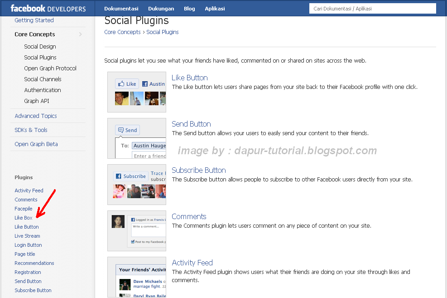
Task: Click Like Button in Plugins sidebar list
Action: [x=27, y=227]
